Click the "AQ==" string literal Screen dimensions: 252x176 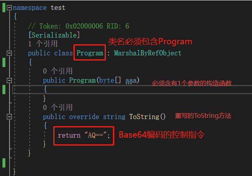point(96,135)
